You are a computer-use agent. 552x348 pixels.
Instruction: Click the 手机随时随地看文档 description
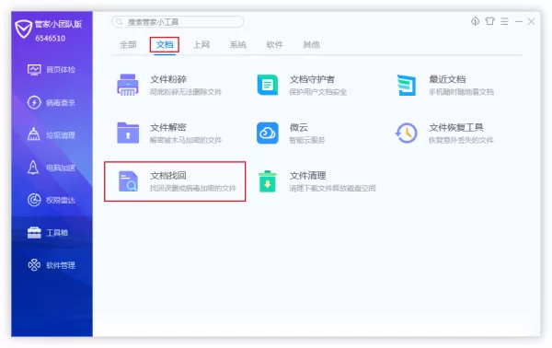pyautogui.click(x=461, y=92)
